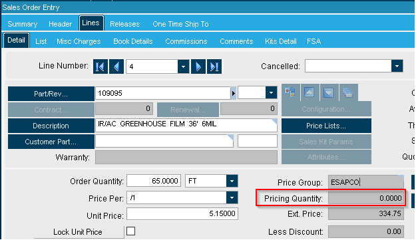The height and width of the screenshot is (242, 418).
Task: Switch to the Summary tab
Action: coord(23,24)
